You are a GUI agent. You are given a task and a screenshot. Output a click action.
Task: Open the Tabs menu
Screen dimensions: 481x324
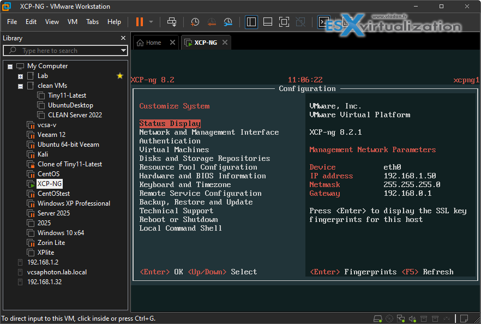point(92,22)
